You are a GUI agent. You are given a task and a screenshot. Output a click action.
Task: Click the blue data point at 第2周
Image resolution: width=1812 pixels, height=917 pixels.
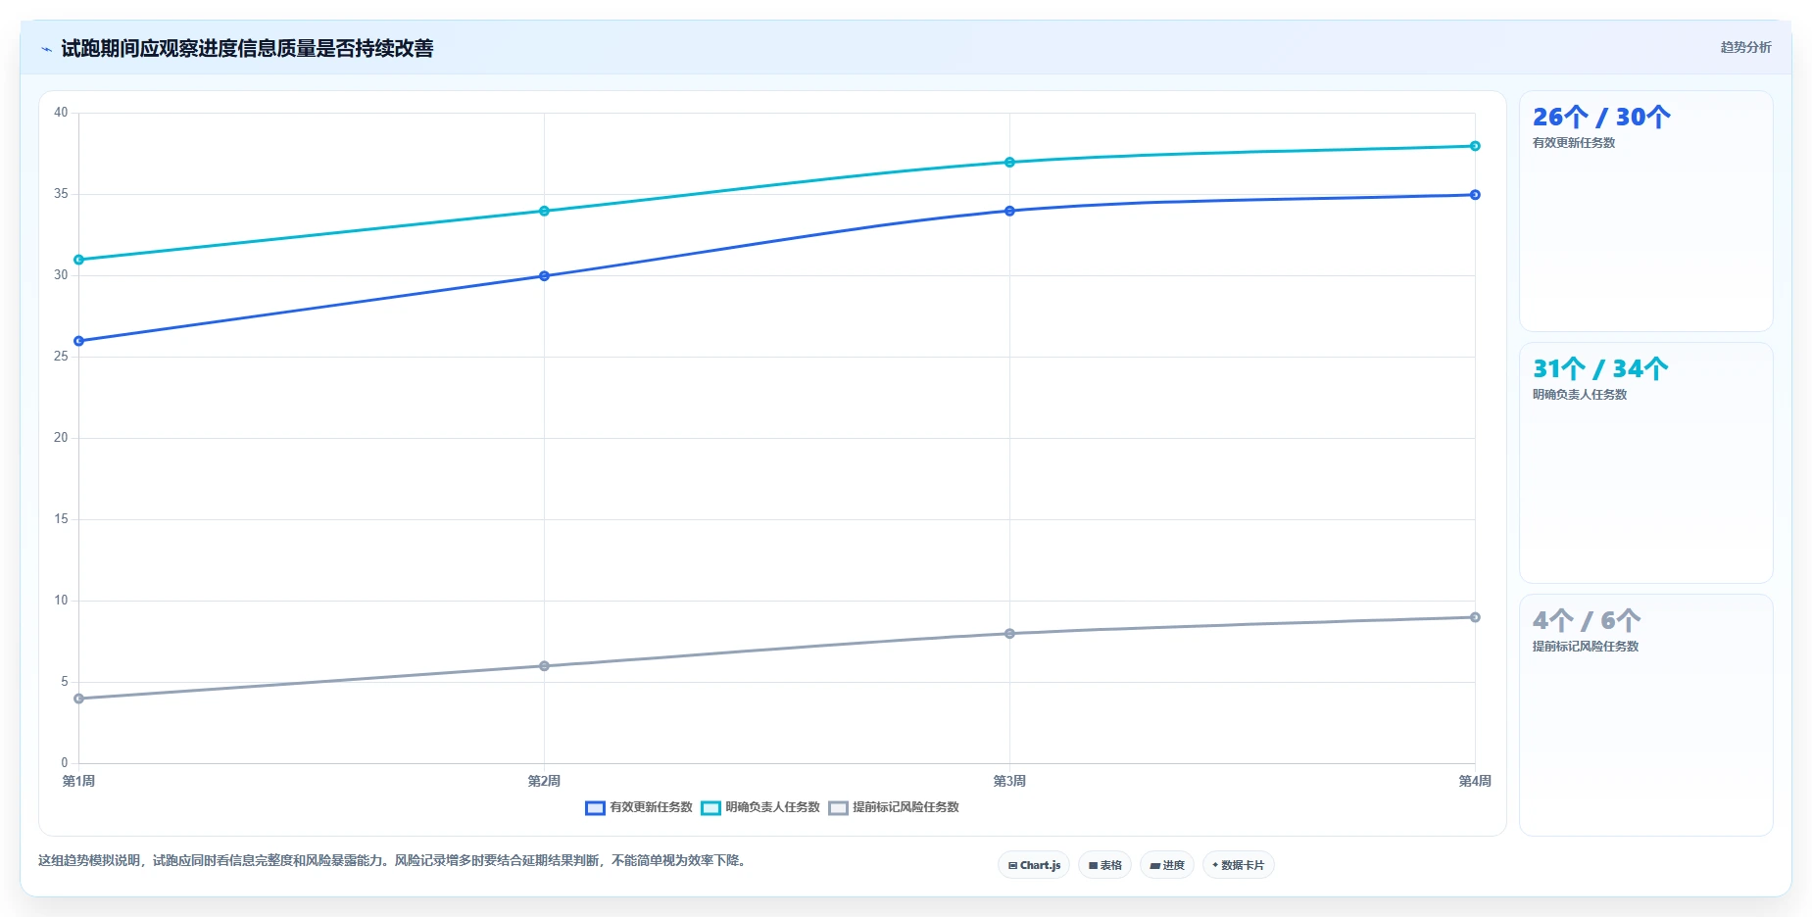[x=545, y=276]
